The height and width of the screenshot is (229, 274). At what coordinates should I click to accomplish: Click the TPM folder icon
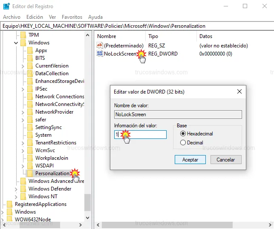click(x=23, y=35)
